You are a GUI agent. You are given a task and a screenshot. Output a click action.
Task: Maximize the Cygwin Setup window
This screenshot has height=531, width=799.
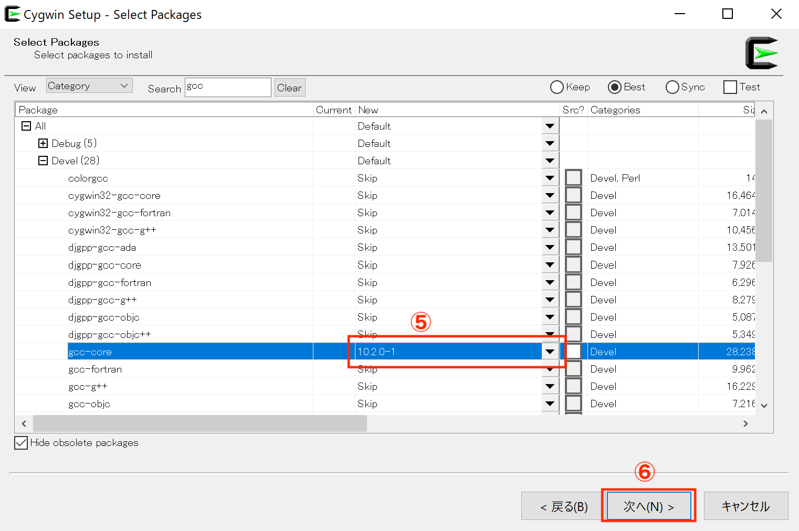pyautogui.click(x=728, y=14)
